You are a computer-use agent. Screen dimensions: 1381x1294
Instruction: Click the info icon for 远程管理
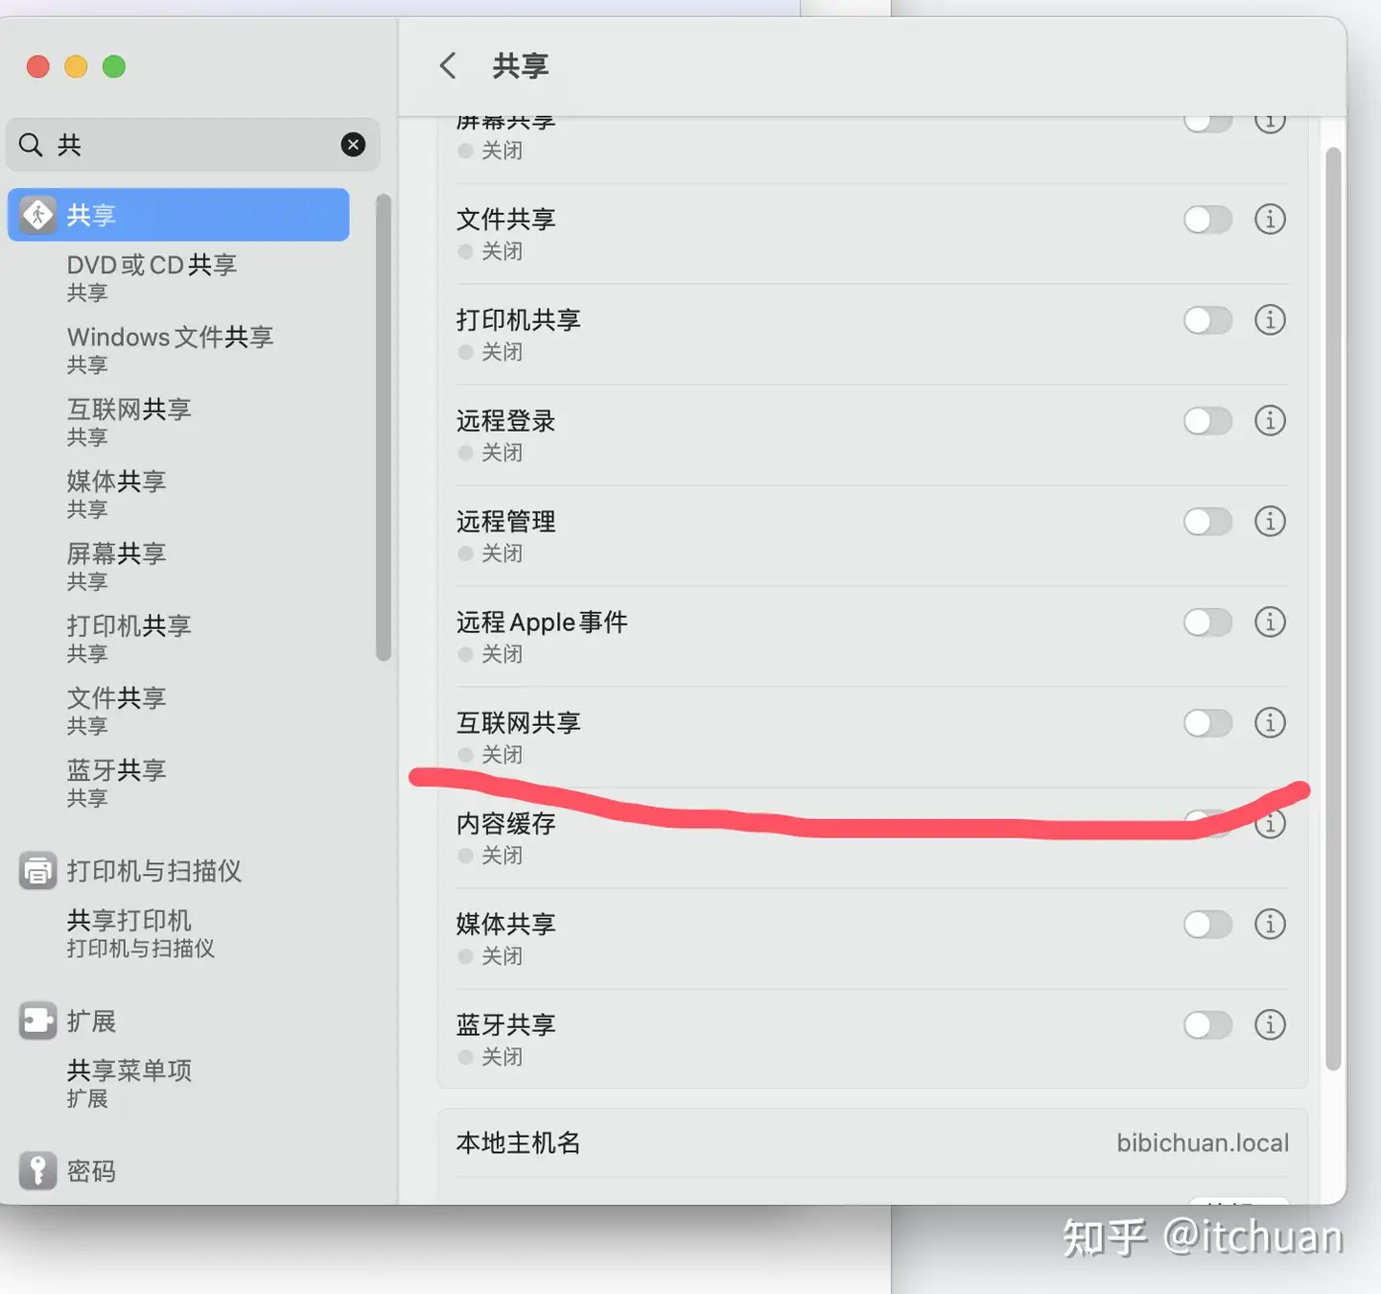1270,522
